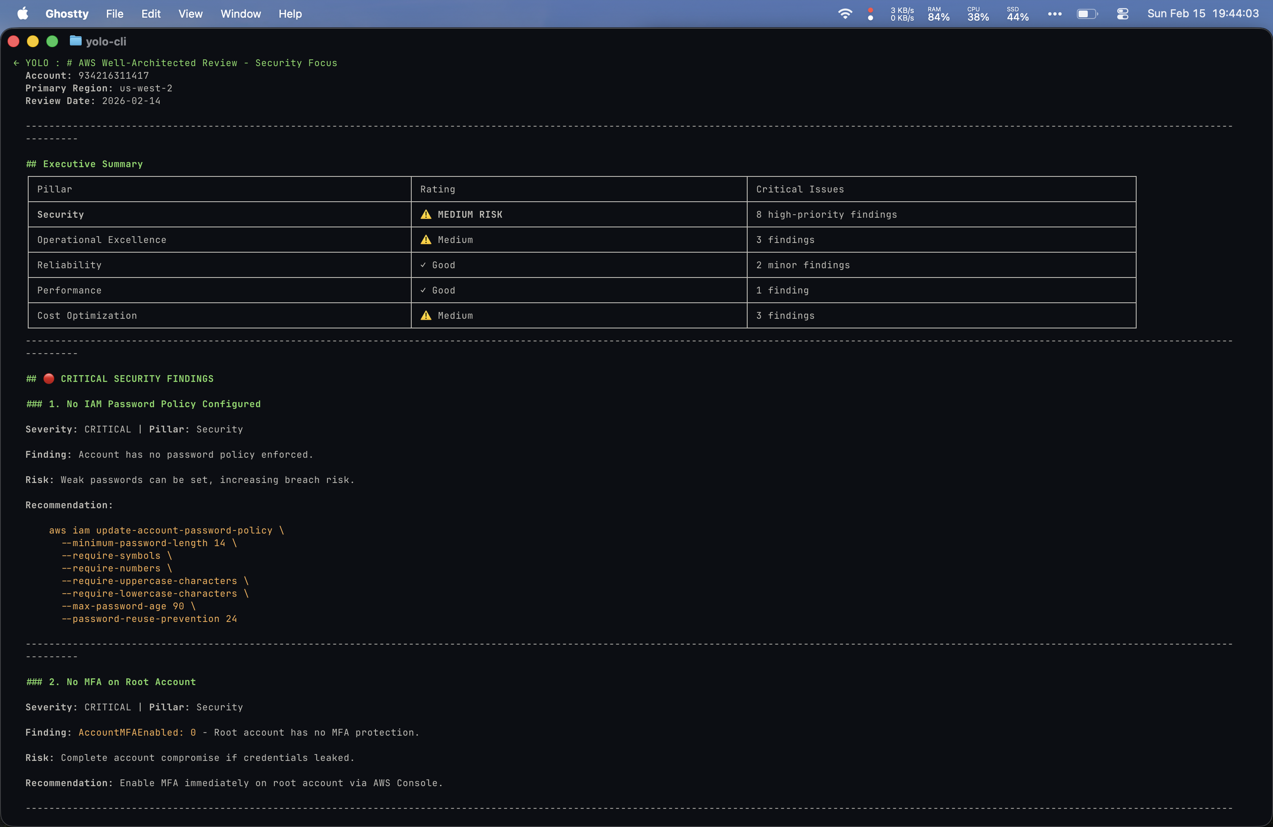Screen dimensions: 1273x827
Task: Click the warning icon beside MEDIUM RISK
Action: [426, 214]
